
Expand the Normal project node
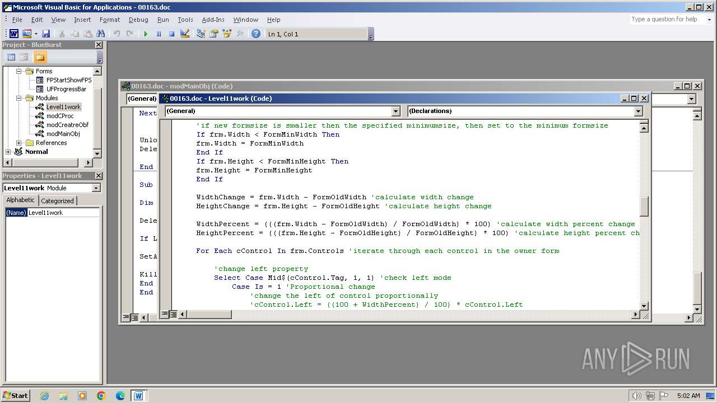coord(8,152)
